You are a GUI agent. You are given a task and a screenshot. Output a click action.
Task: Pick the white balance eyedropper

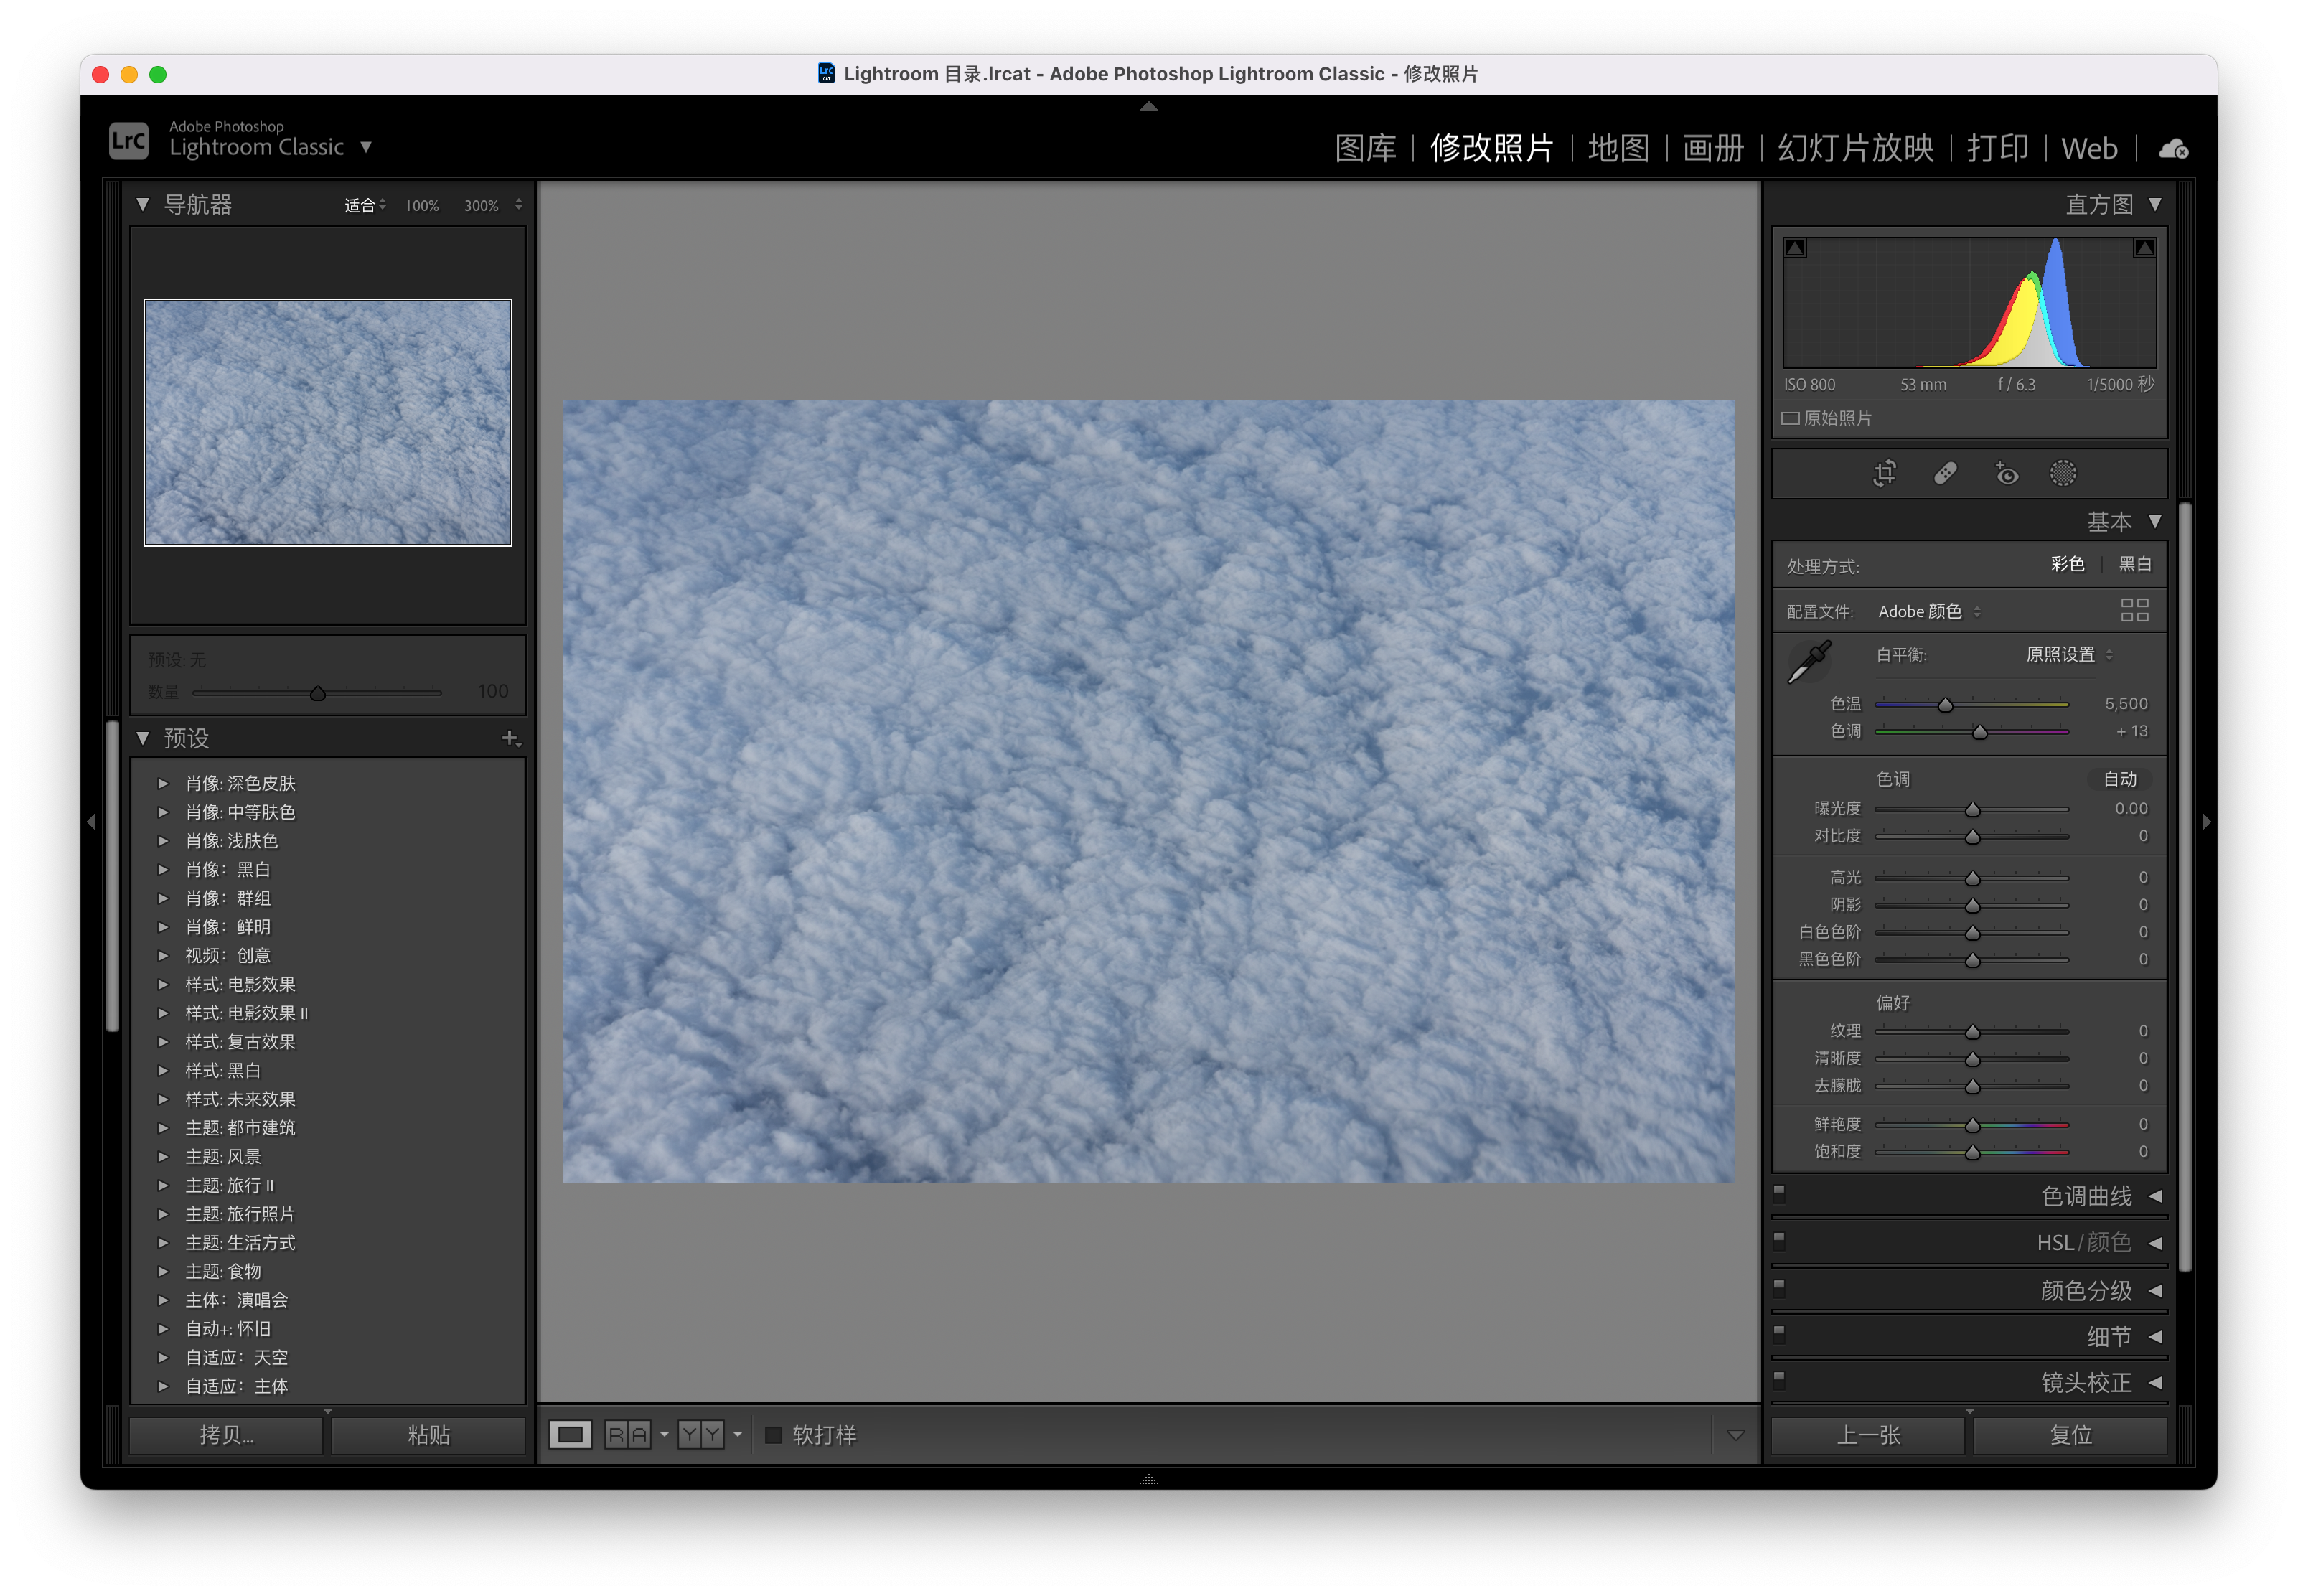click(1809, 662)
